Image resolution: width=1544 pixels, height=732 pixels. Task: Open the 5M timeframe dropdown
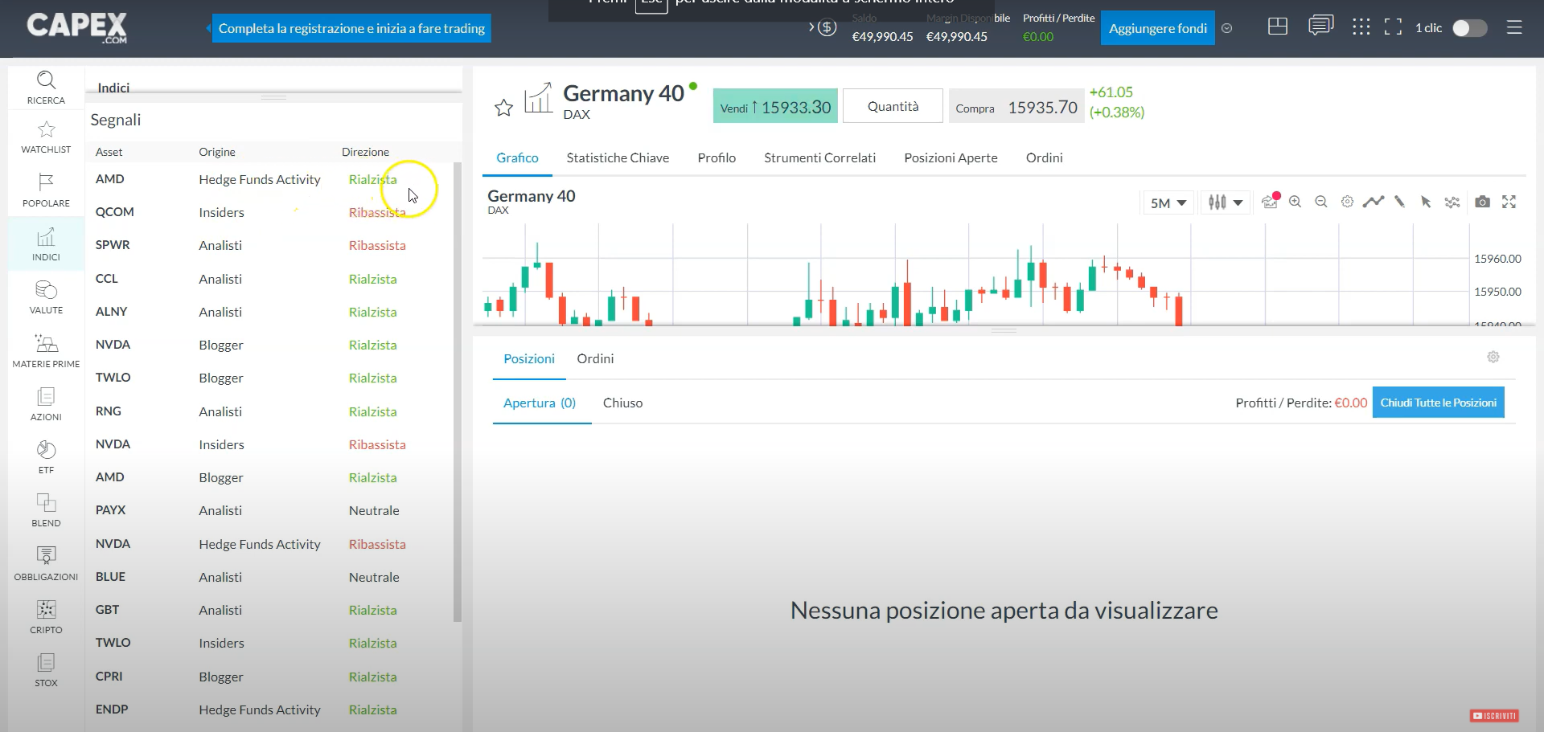click(1168, 202)
